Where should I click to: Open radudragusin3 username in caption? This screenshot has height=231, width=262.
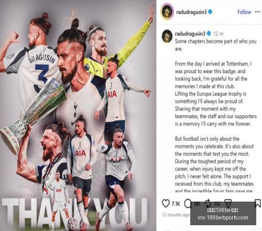(190, 34)
